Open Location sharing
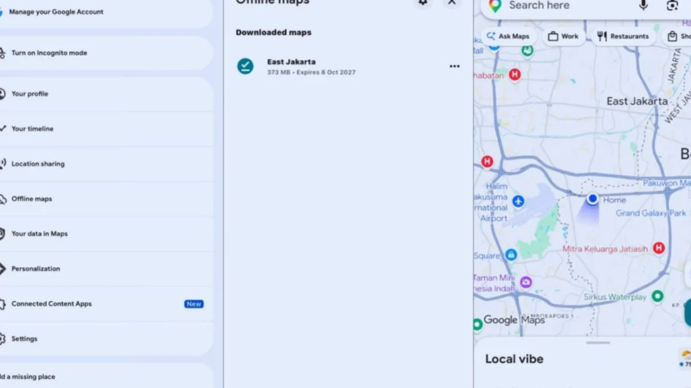Viewport: 691px width, 388px height. 107,164
